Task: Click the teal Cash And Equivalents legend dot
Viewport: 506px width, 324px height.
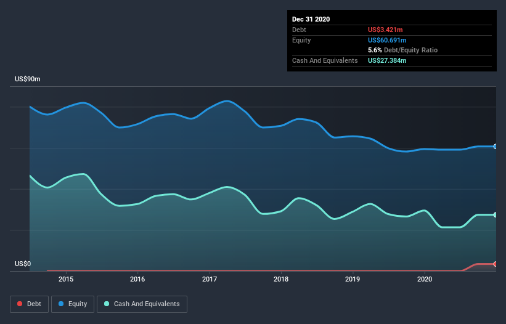Action: pos(107,304)
